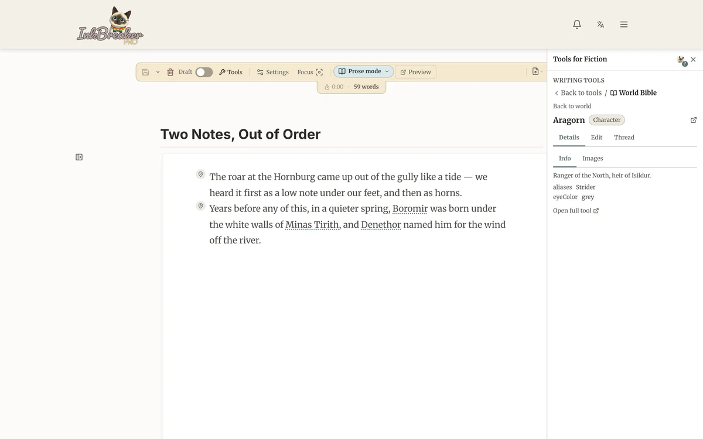Click the underlined Minas Tirith reference
703x439 pixels.
coord(313,224)
